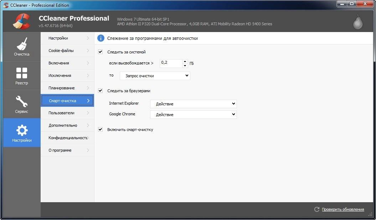This screenshot has height=220, width=376.
Task: Click the chevron next to Дополнительно
Action: [x=88, y=125]
